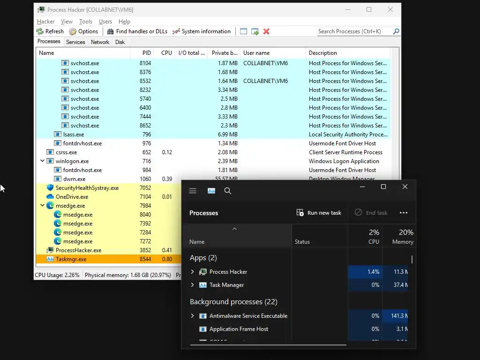
Task: Click the collapse chevron above Name column
Action: click(234, 229)
